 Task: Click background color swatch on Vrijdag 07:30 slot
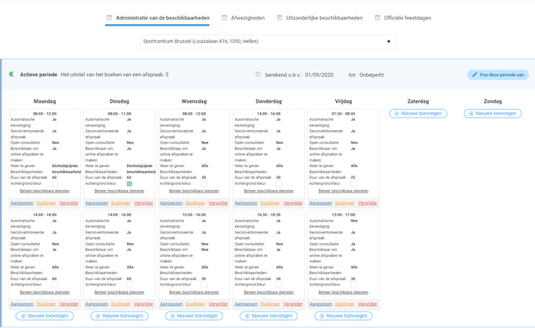(x=353, y=183)
